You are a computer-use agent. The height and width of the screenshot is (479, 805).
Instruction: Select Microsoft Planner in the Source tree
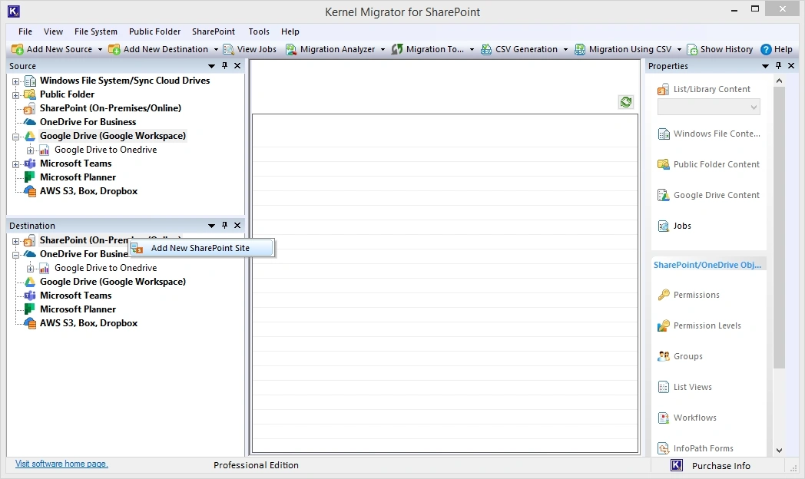78,177
